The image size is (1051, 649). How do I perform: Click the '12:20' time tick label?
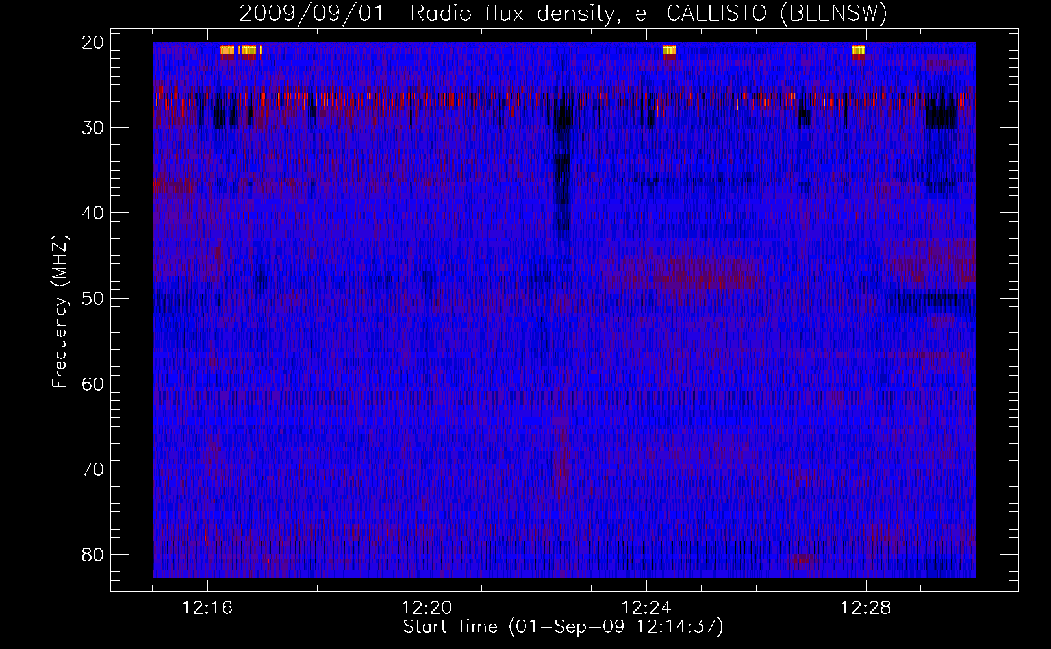tap(427, 608)
